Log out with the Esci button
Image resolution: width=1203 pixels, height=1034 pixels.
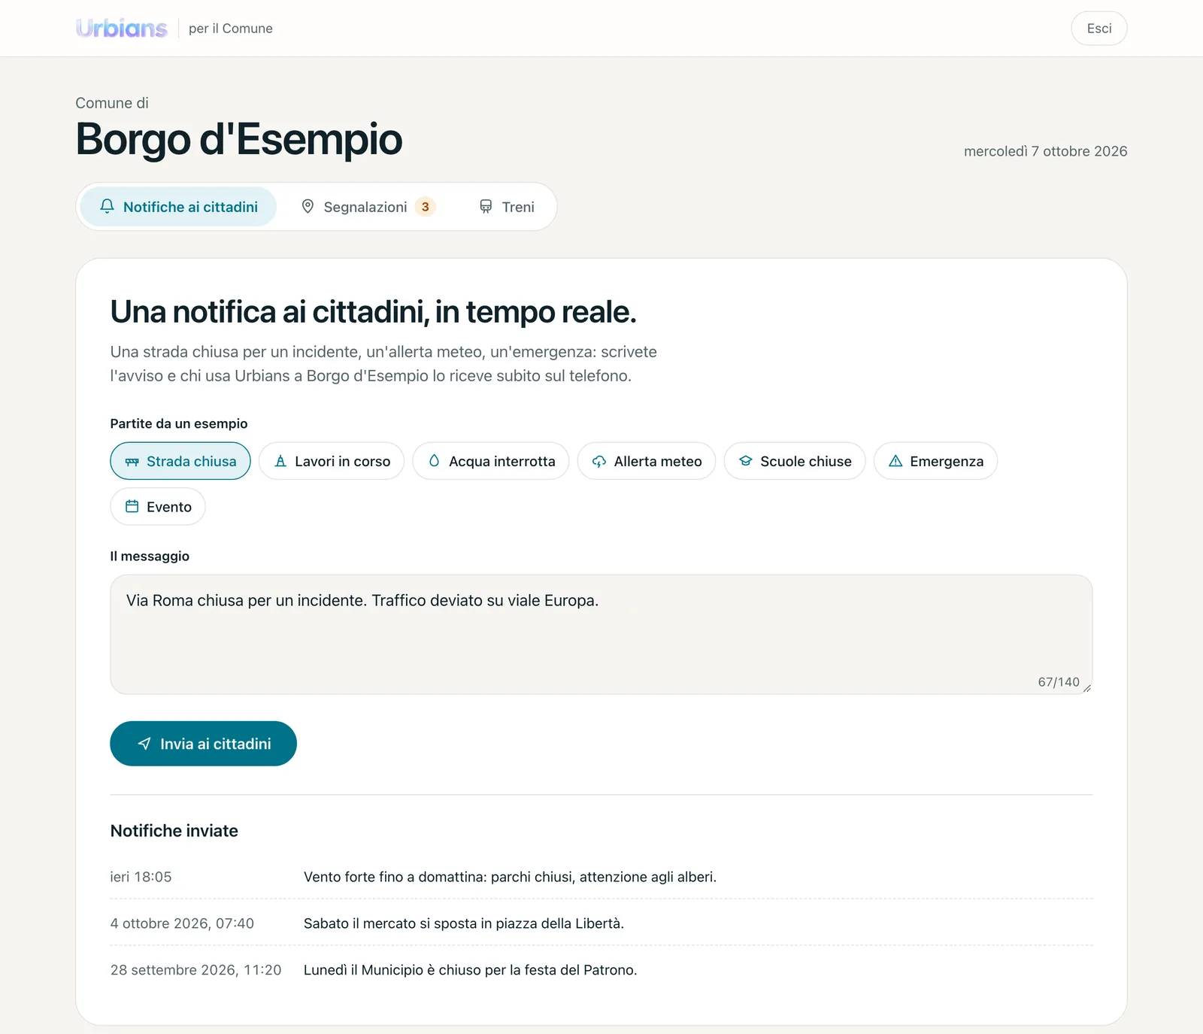click(1099, 29)
